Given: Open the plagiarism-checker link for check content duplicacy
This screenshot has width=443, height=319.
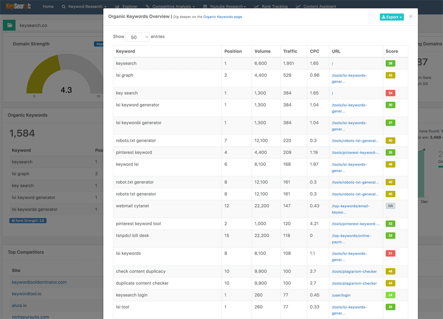Looking at the screenshot, I should pyautogui.click(x=354, y=271).
